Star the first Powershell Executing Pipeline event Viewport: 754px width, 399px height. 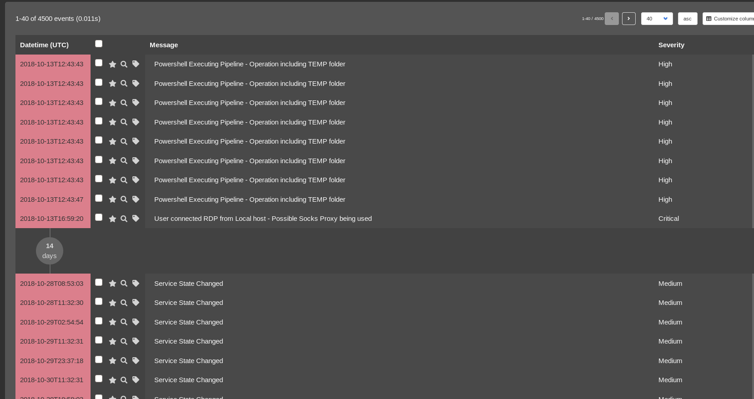click(112, 65)
